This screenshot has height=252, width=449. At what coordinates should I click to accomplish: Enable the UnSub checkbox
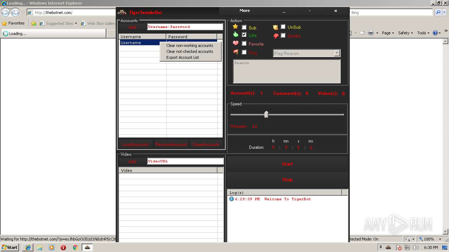tap(283, 27)
